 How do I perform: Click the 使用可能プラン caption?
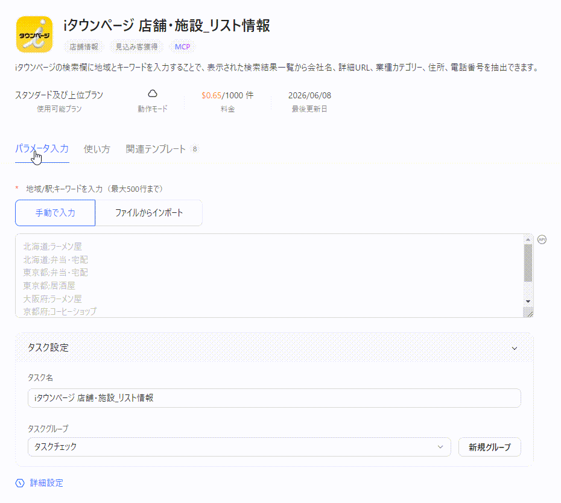tap(59, 109)
